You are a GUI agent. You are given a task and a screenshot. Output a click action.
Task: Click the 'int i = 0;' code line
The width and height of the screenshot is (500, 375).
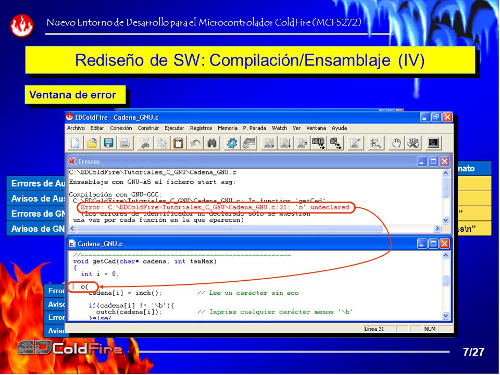pos(100,274)
